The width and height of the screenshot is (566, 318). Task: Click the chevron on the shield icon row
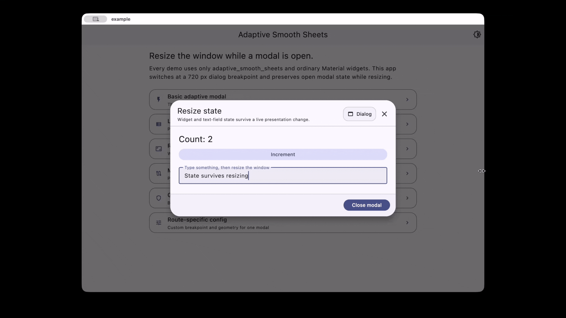[x=407, y=198]
